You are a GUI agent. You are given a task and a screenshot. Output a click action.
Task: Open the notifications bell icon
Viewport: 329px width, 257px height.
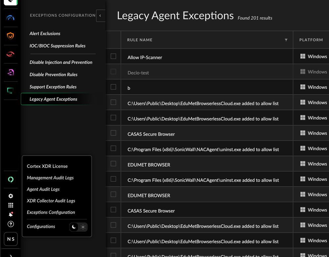[11, 214]
